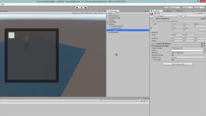Viewport: 206px width, 116px height.
Task: Select the Hierarchy tab
Action: 113,11
